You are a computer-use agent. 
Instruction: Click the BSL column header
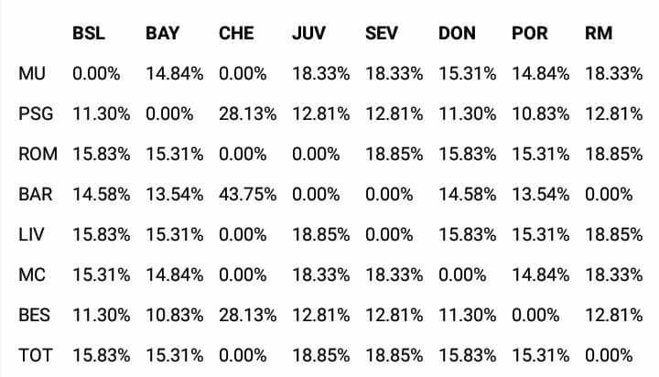pyautogui.click(x=88, y=33)
